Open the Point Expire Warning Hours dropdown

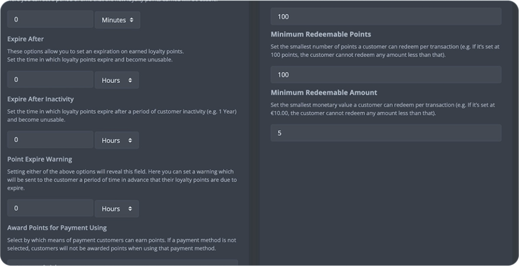coord(116,208)
